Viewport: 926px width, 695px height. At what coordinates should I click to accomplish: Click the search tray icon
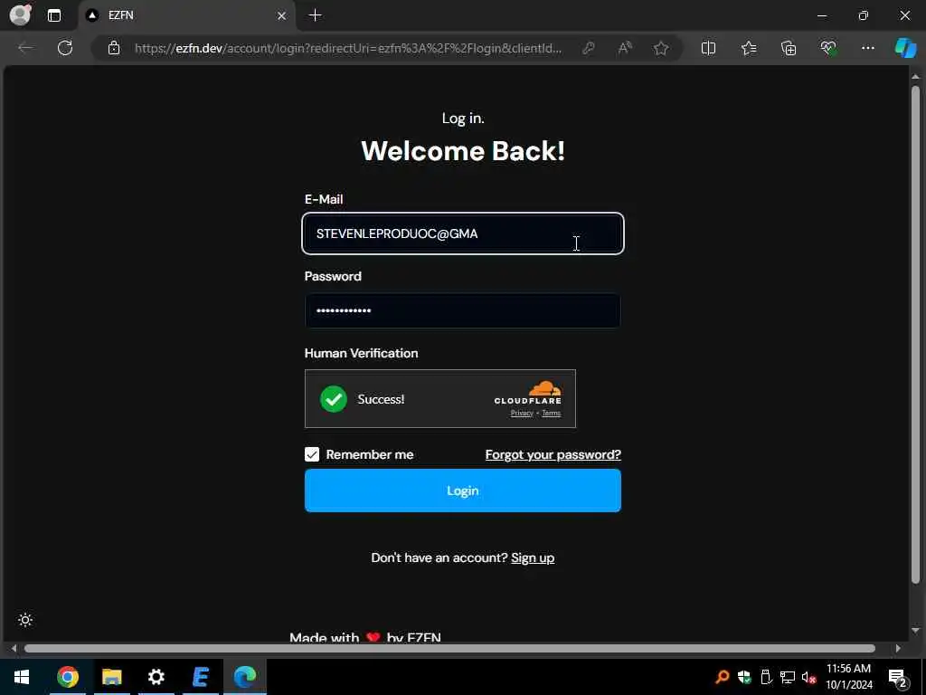coord(722,677)
